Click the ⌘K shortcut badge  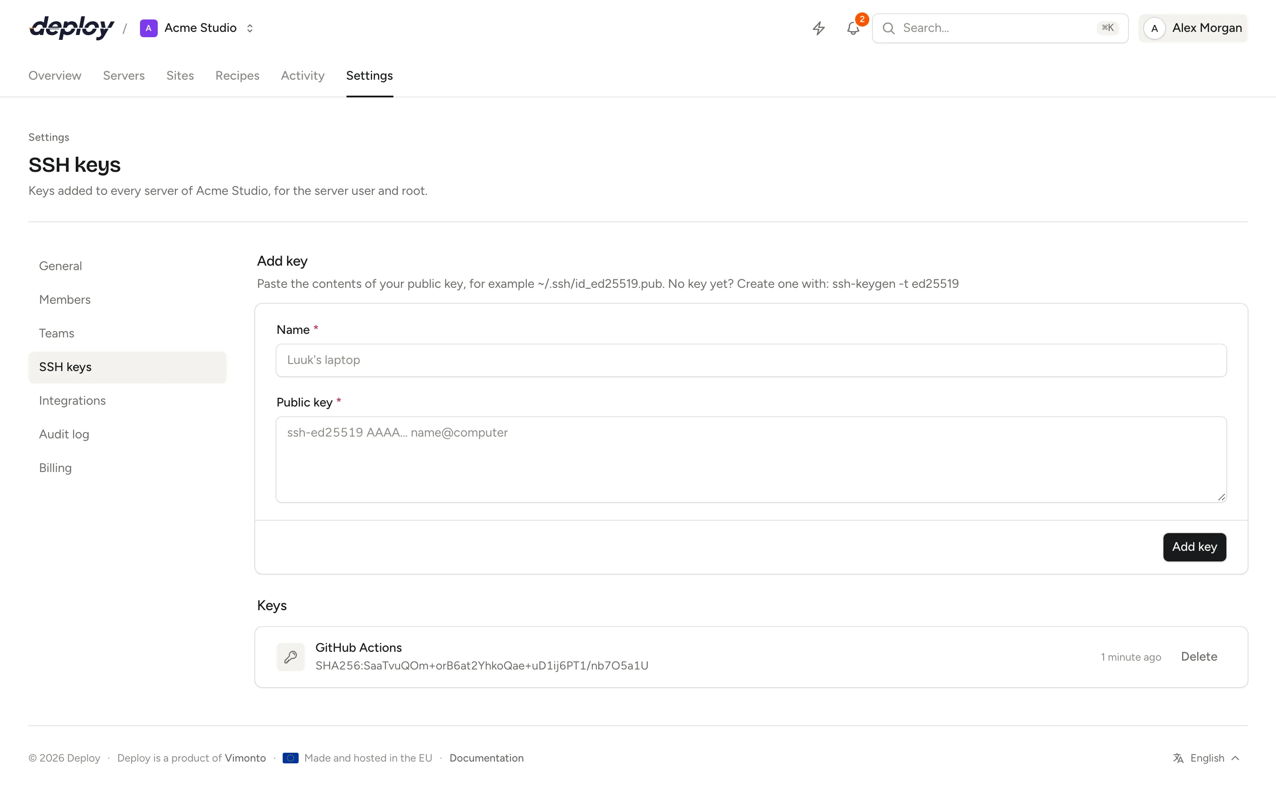click(x=1107, y=28)
